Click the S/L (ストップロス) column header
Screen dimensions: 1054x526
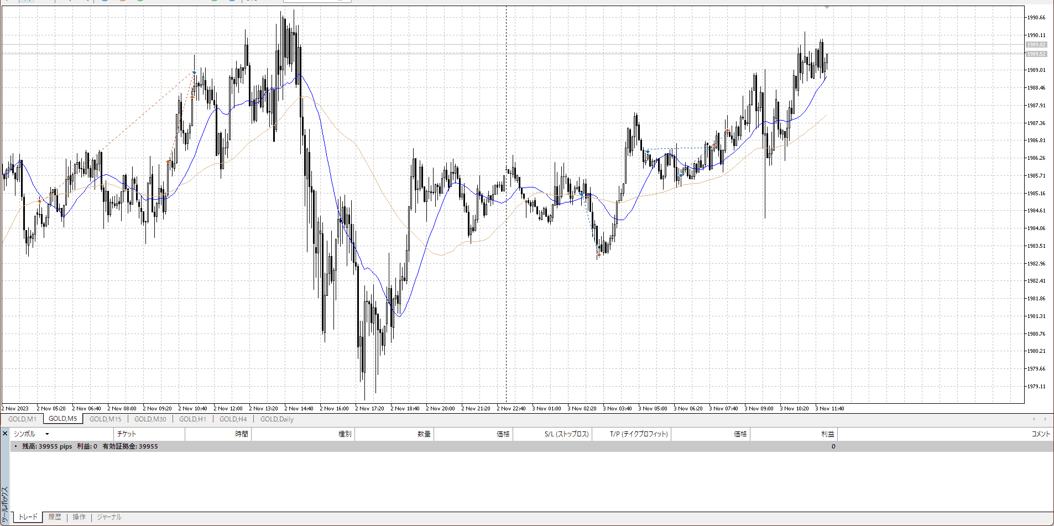566,434
